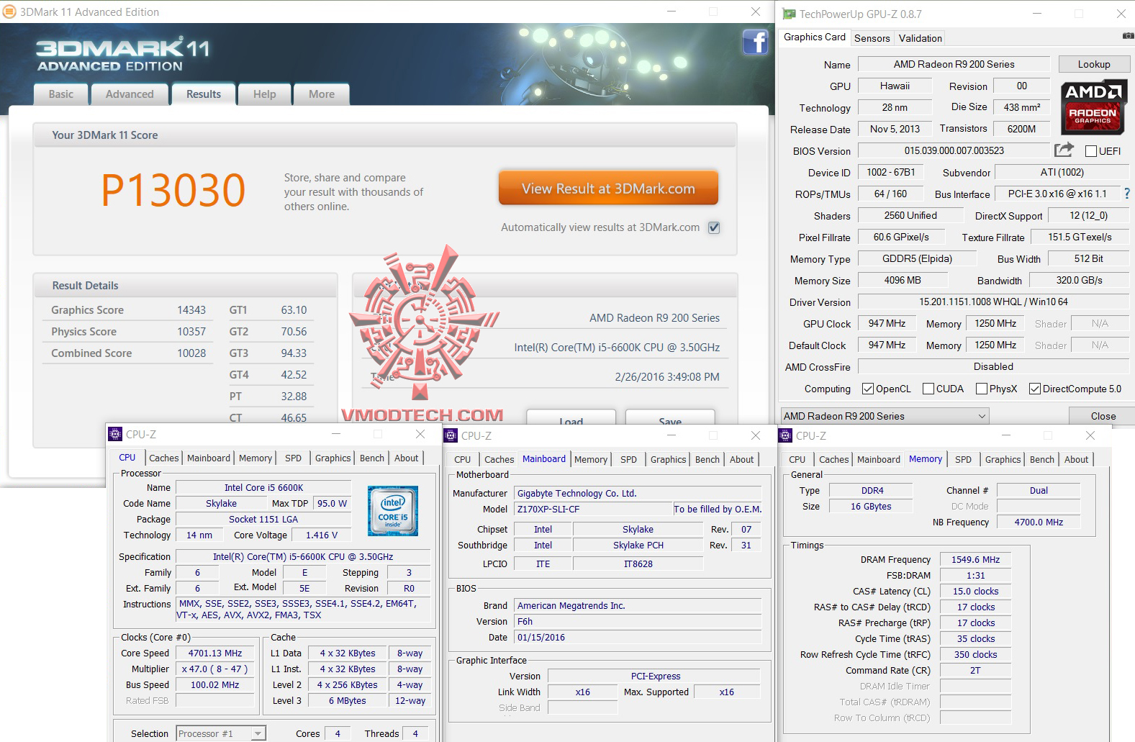Click the Combined Score value 10028
The width and height of the screenshot is (1135, 742).
(191, 353)
